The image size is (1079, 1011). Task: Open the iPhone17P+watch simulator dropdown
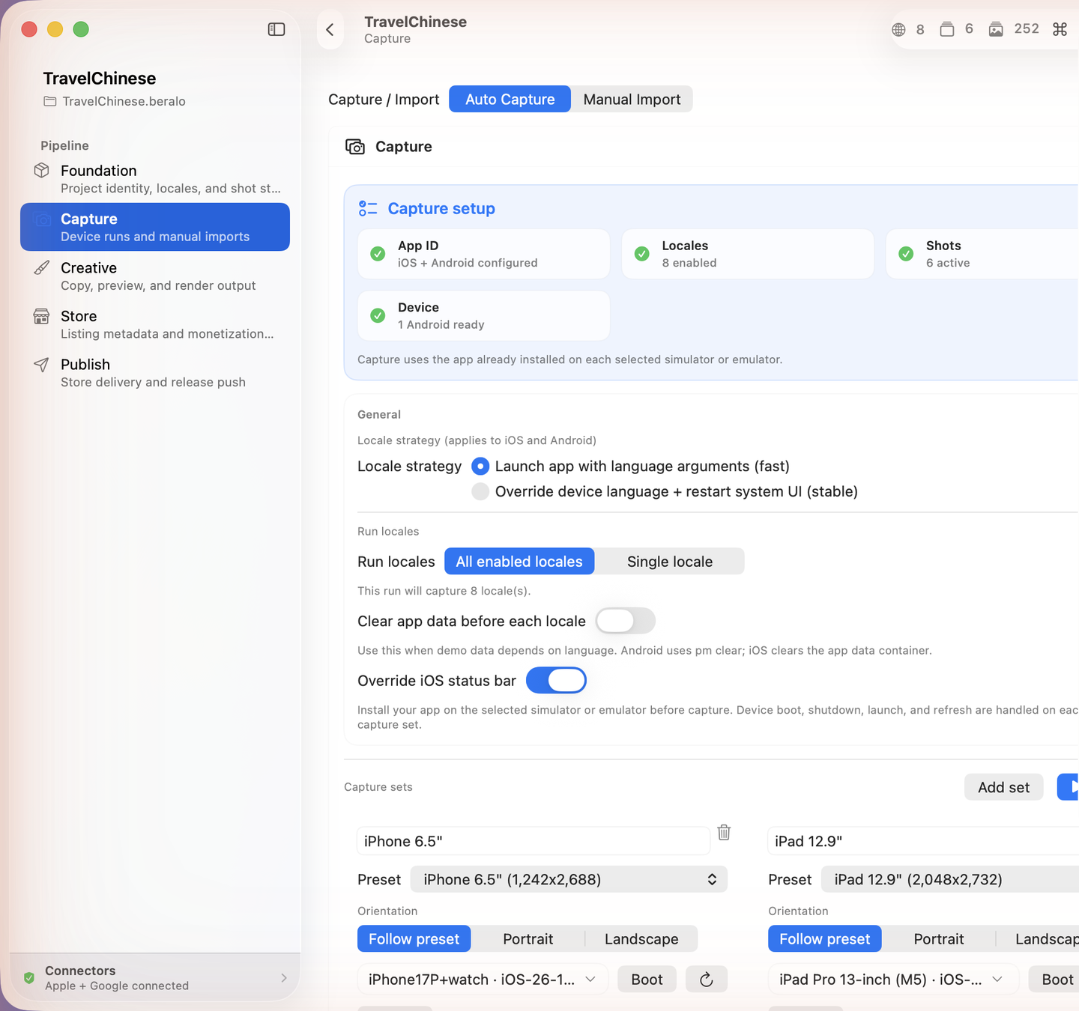click(x=483, y=980)
